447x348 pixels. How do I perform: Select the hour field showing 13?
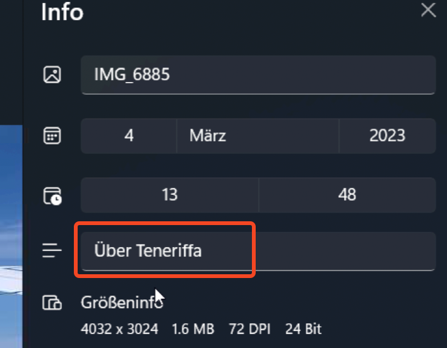pos(169,195)
